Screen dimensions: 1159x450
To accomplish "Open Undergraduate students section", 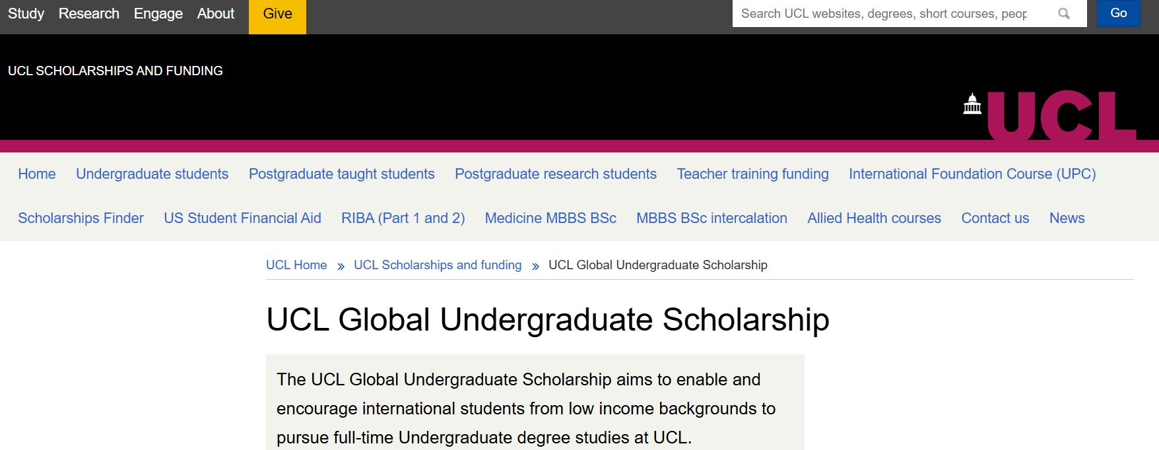I will [152, 174].
